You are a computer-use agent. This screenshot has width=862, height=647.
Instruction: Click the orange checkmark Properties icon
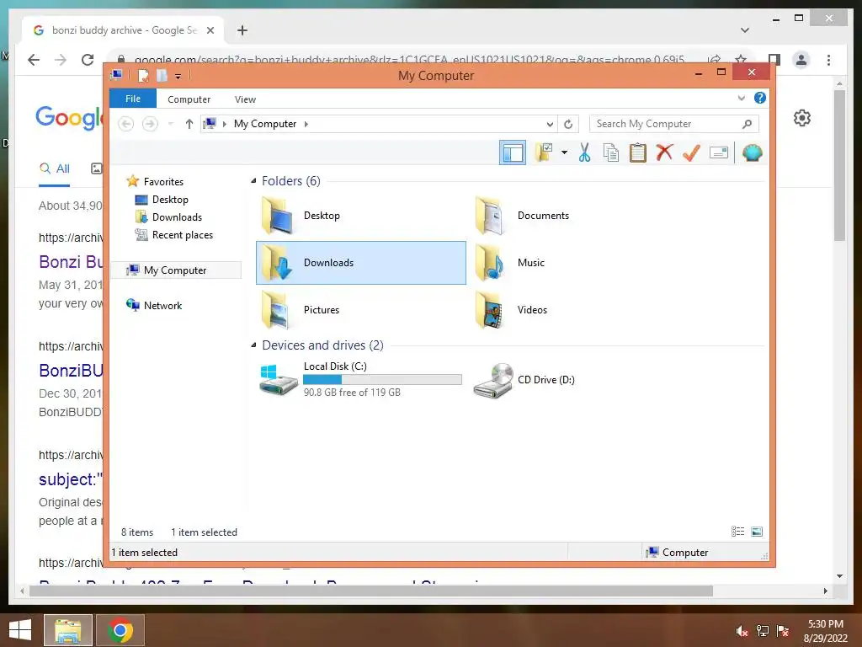[691, 152]
